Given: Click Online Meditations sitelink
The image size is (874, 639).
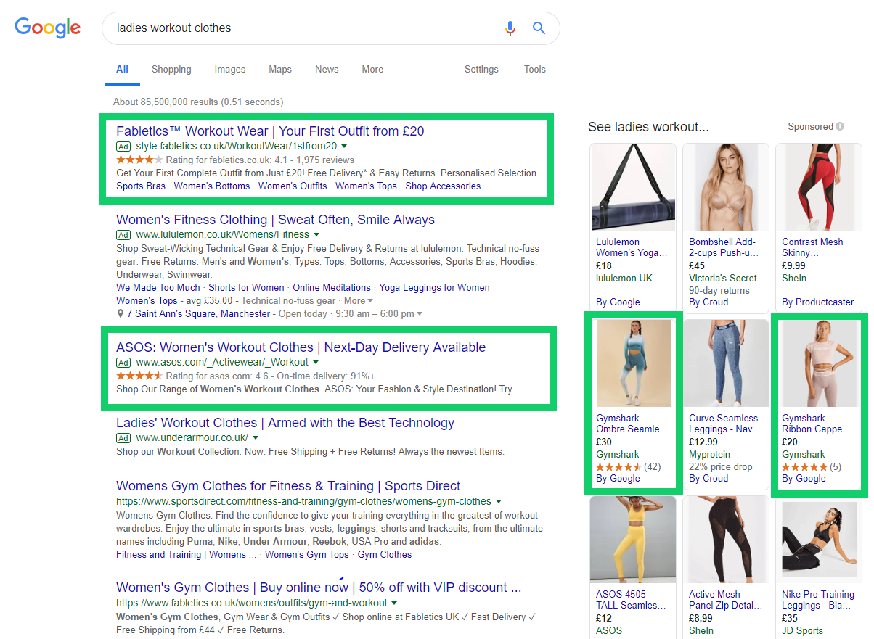Looking at the screenshot, I should point(332,288).
